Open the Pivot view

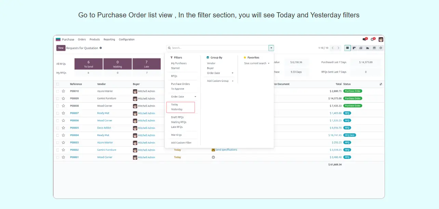point(361,48)
